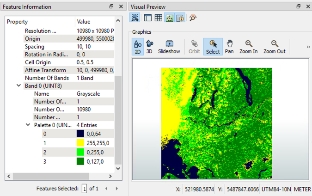Click the '0.5, 0.5' cell origin value
The height and width of the screenshot is (196, 312).
click(x=85, y=62)
